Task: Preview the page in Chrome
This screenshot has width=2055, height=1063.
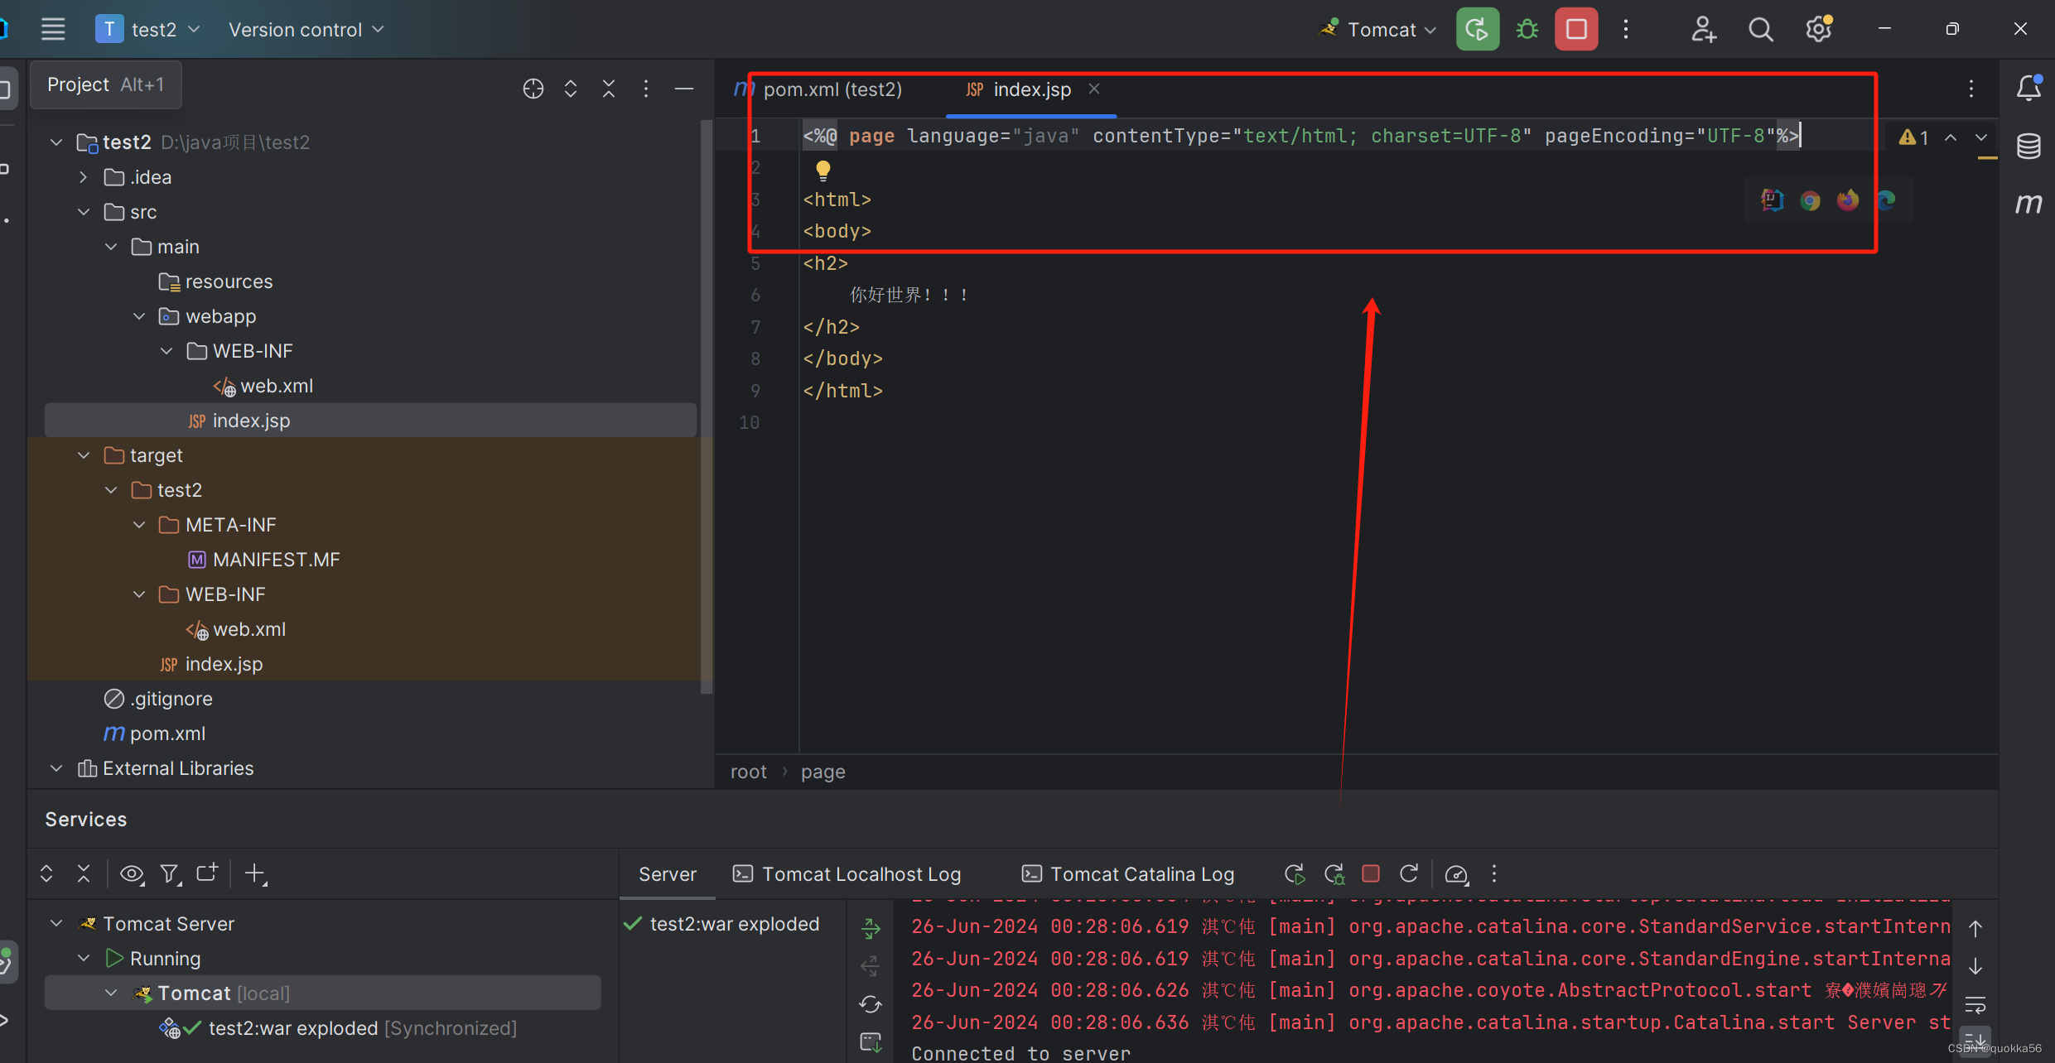Action: click(1810, 200)
